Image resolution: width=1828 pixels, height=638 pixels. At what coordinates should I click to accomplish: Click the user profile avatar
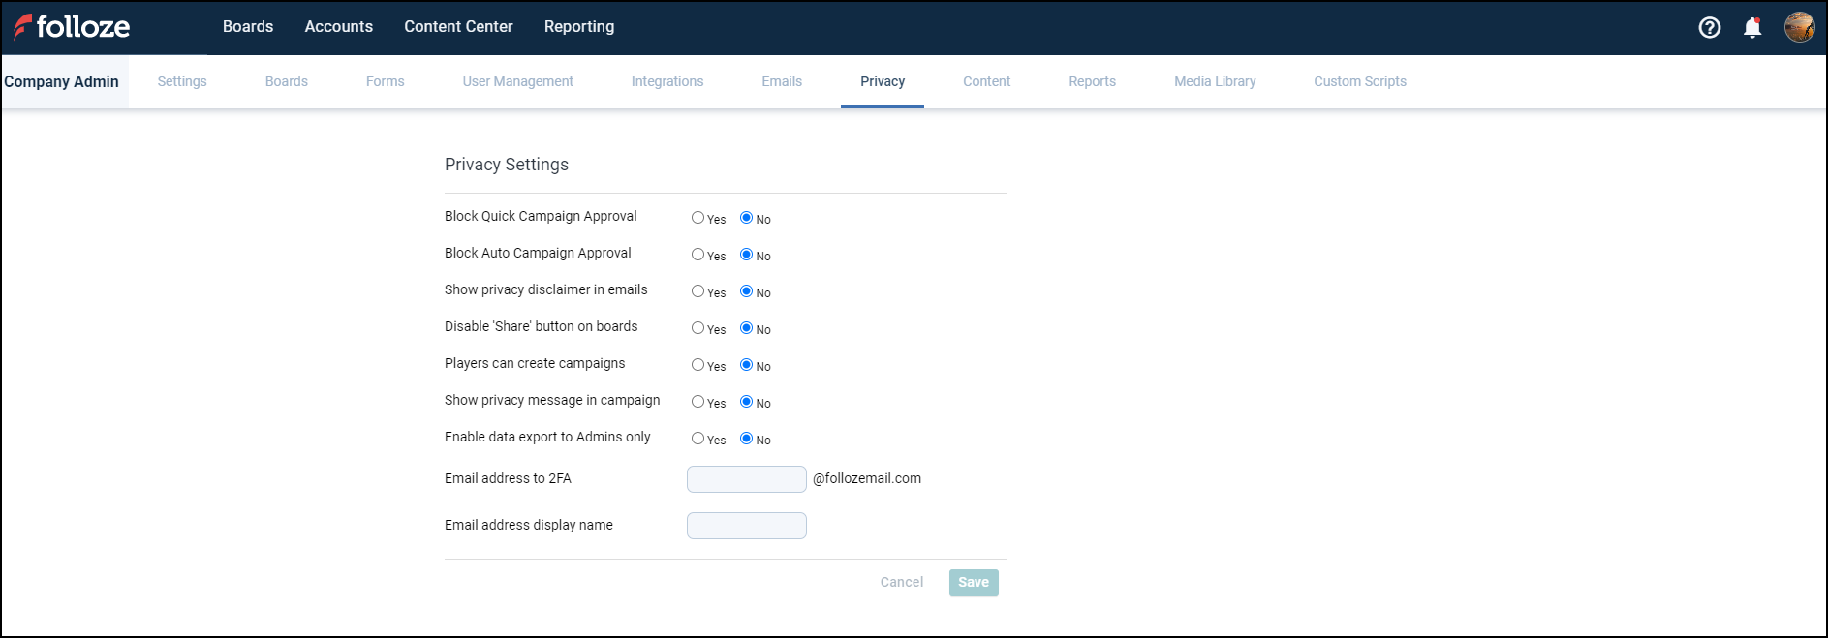[x=1799, y=27]
